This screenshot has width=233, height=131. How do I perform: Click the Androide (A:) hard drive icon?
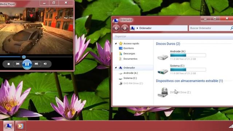coord(163,57)
